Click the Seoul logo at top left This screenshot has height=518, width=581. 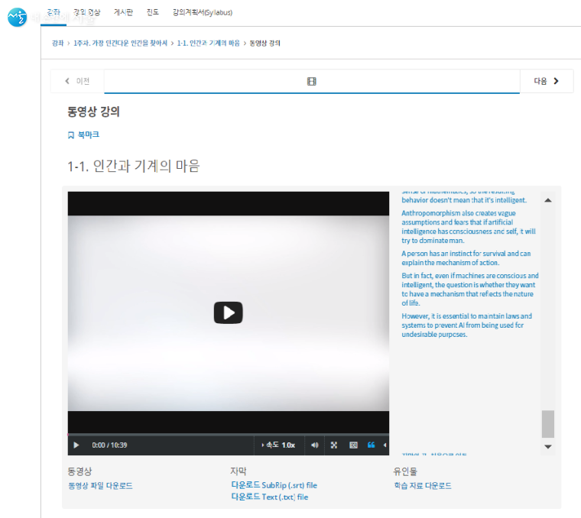coord(17,17)
